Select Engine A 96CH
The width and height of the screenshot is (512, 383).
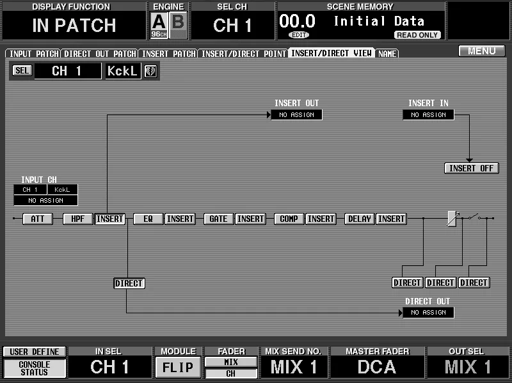click(x=159, y=25)
